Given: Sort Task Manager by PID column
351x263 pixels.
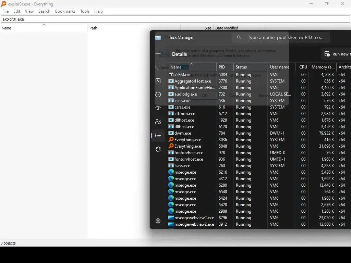Looking at the screenshot, I should tap(225, 67).
